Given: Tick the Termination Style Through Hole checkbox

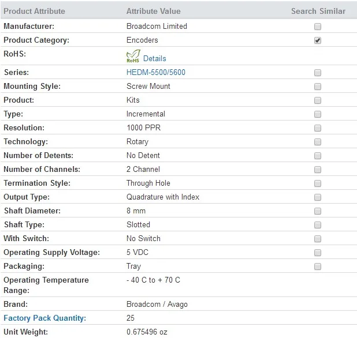Looking at the screenshot, I should pos(318,183).
